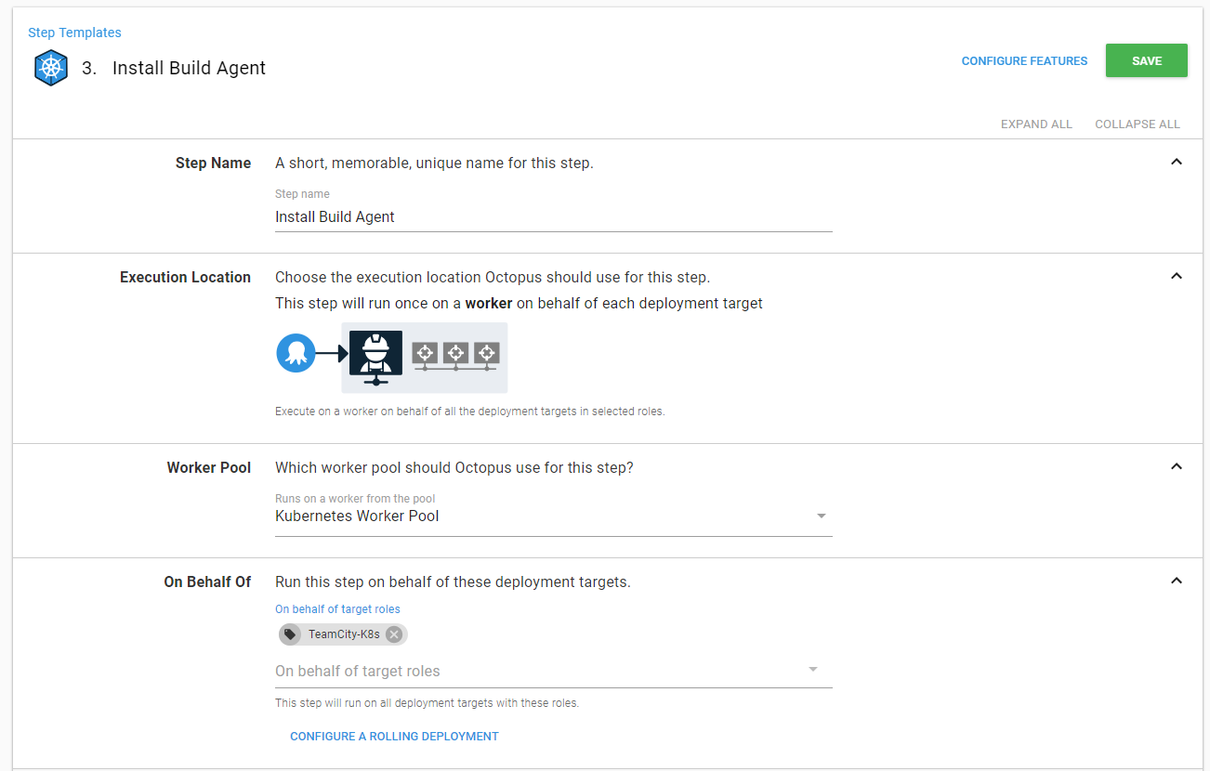The width and height of the screenshot is (1210, 771).
Task: Collapse the Step Name section
Action: 1176,162
